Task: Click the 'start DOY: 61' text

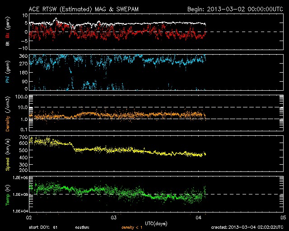Action: pos(43,227)
